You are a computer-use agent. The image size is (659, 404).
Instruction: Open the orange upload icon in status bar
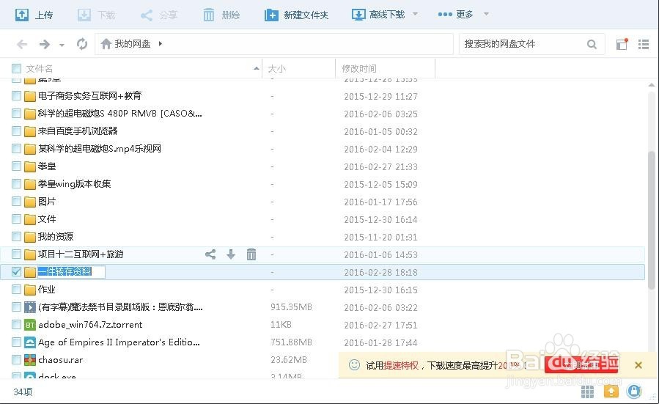[x=611, y=392]
